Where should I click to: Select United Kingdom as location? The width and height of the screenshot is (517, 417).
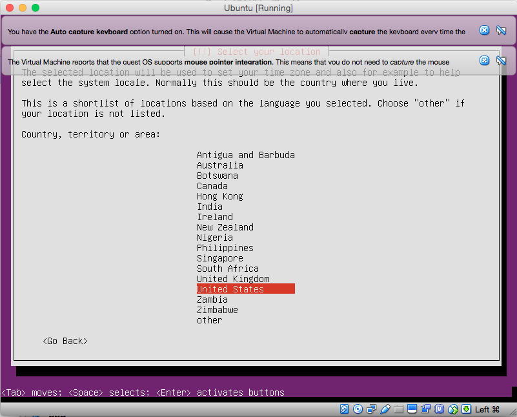[x=233, y=279]
